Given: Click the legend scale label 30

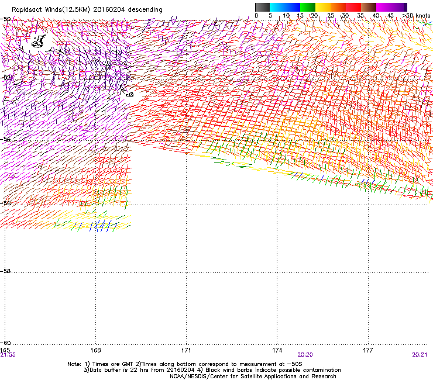Looking at the screenshot, I should click(x=345, y=16).
